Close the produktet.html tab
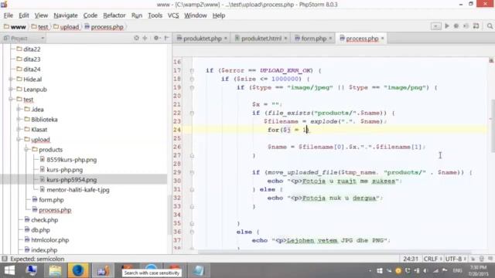Image resolution: width=495 pixels, height=278 pixels. pyautogui.click(x=285, y=39)
